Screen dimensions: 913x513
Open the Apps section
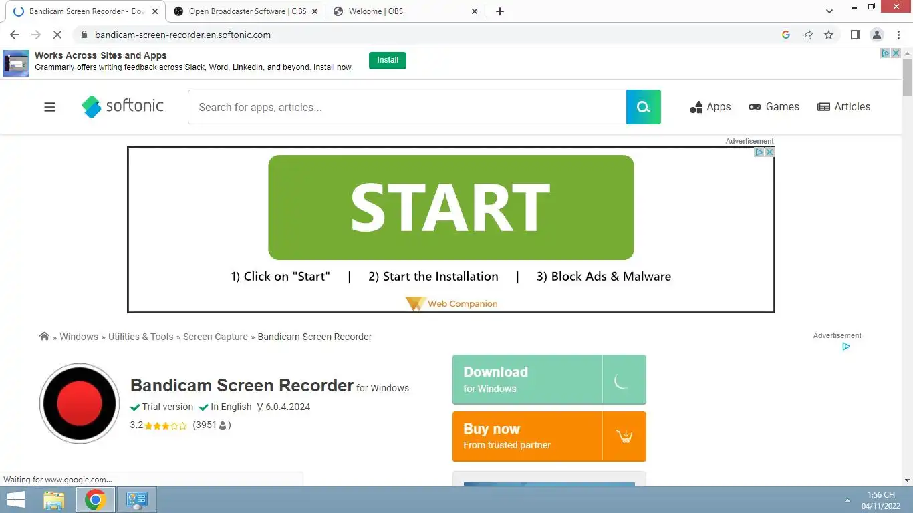(x=710, y=107)
